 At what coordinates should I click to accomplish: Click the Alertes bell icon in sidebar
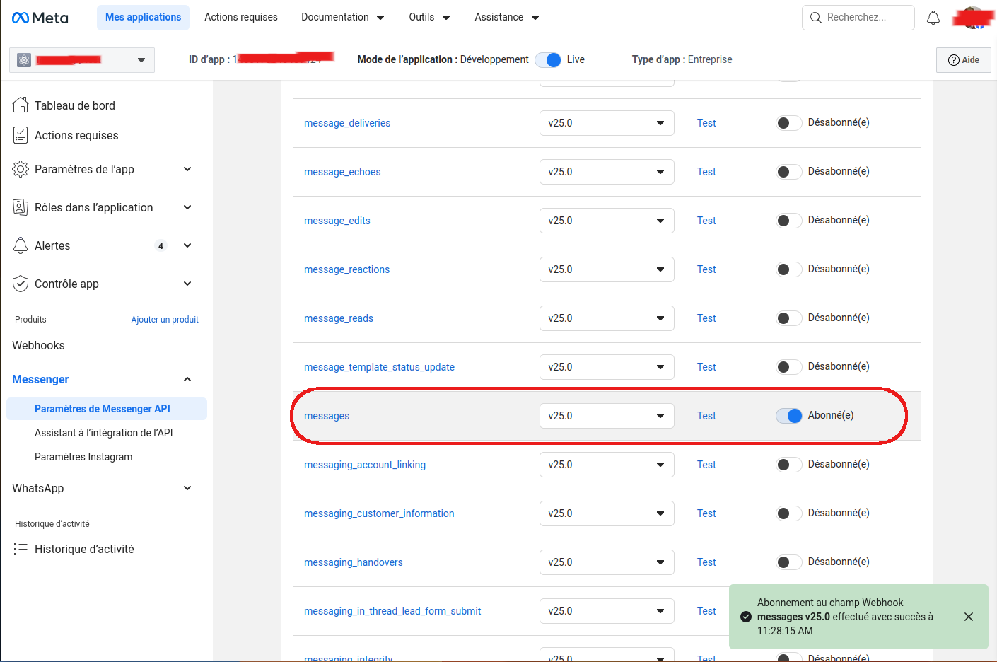[21, 245]
